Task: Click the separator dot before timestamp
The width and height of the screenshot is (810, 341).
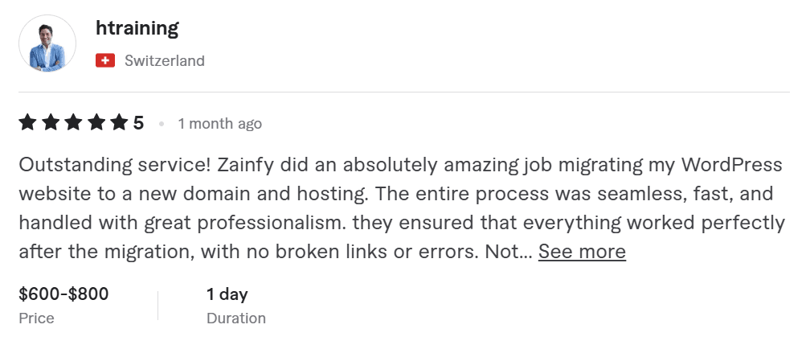Action: (x=162, y=124)
